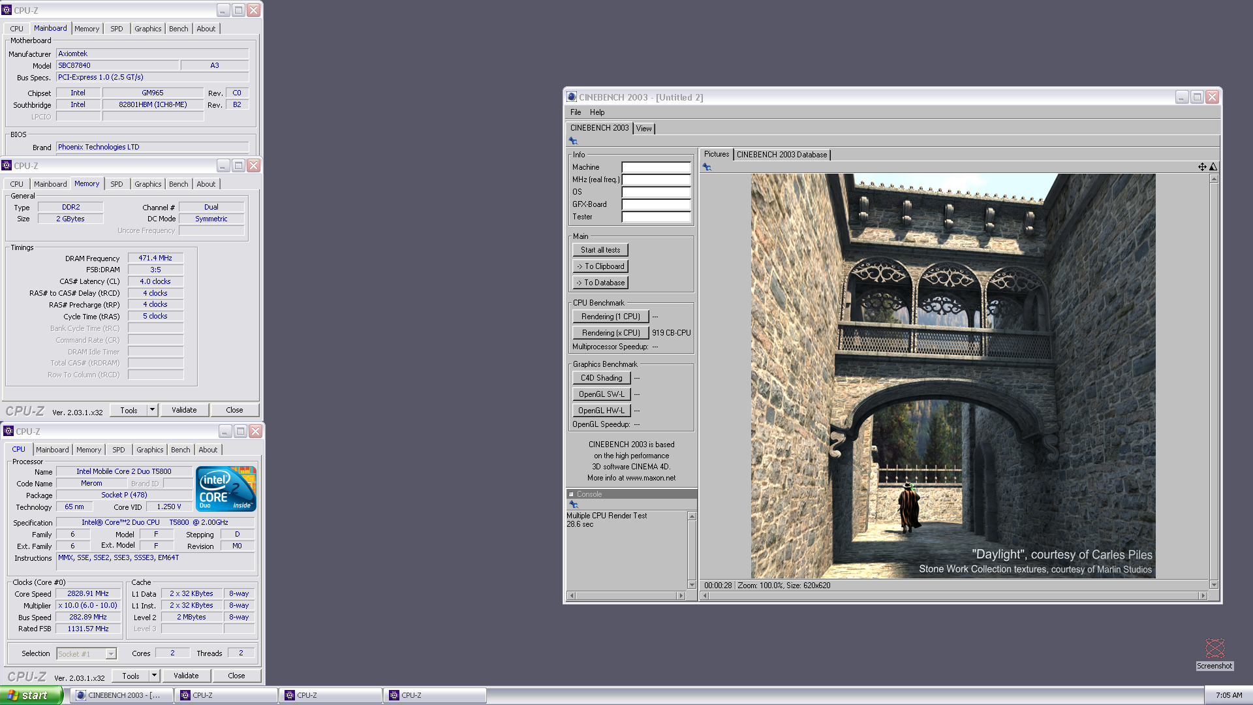This screenshot has height=705, width=1253.
Task: Click the "28.6 sec" console line
Action: click(580, 524)
